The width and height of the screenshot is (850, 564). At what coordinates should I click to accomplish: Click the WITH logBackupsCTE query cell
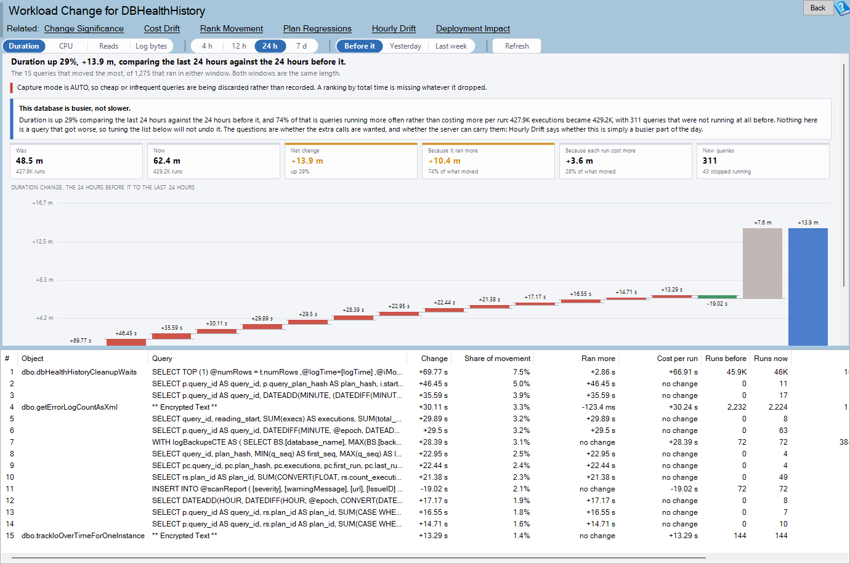pos(277,442)
